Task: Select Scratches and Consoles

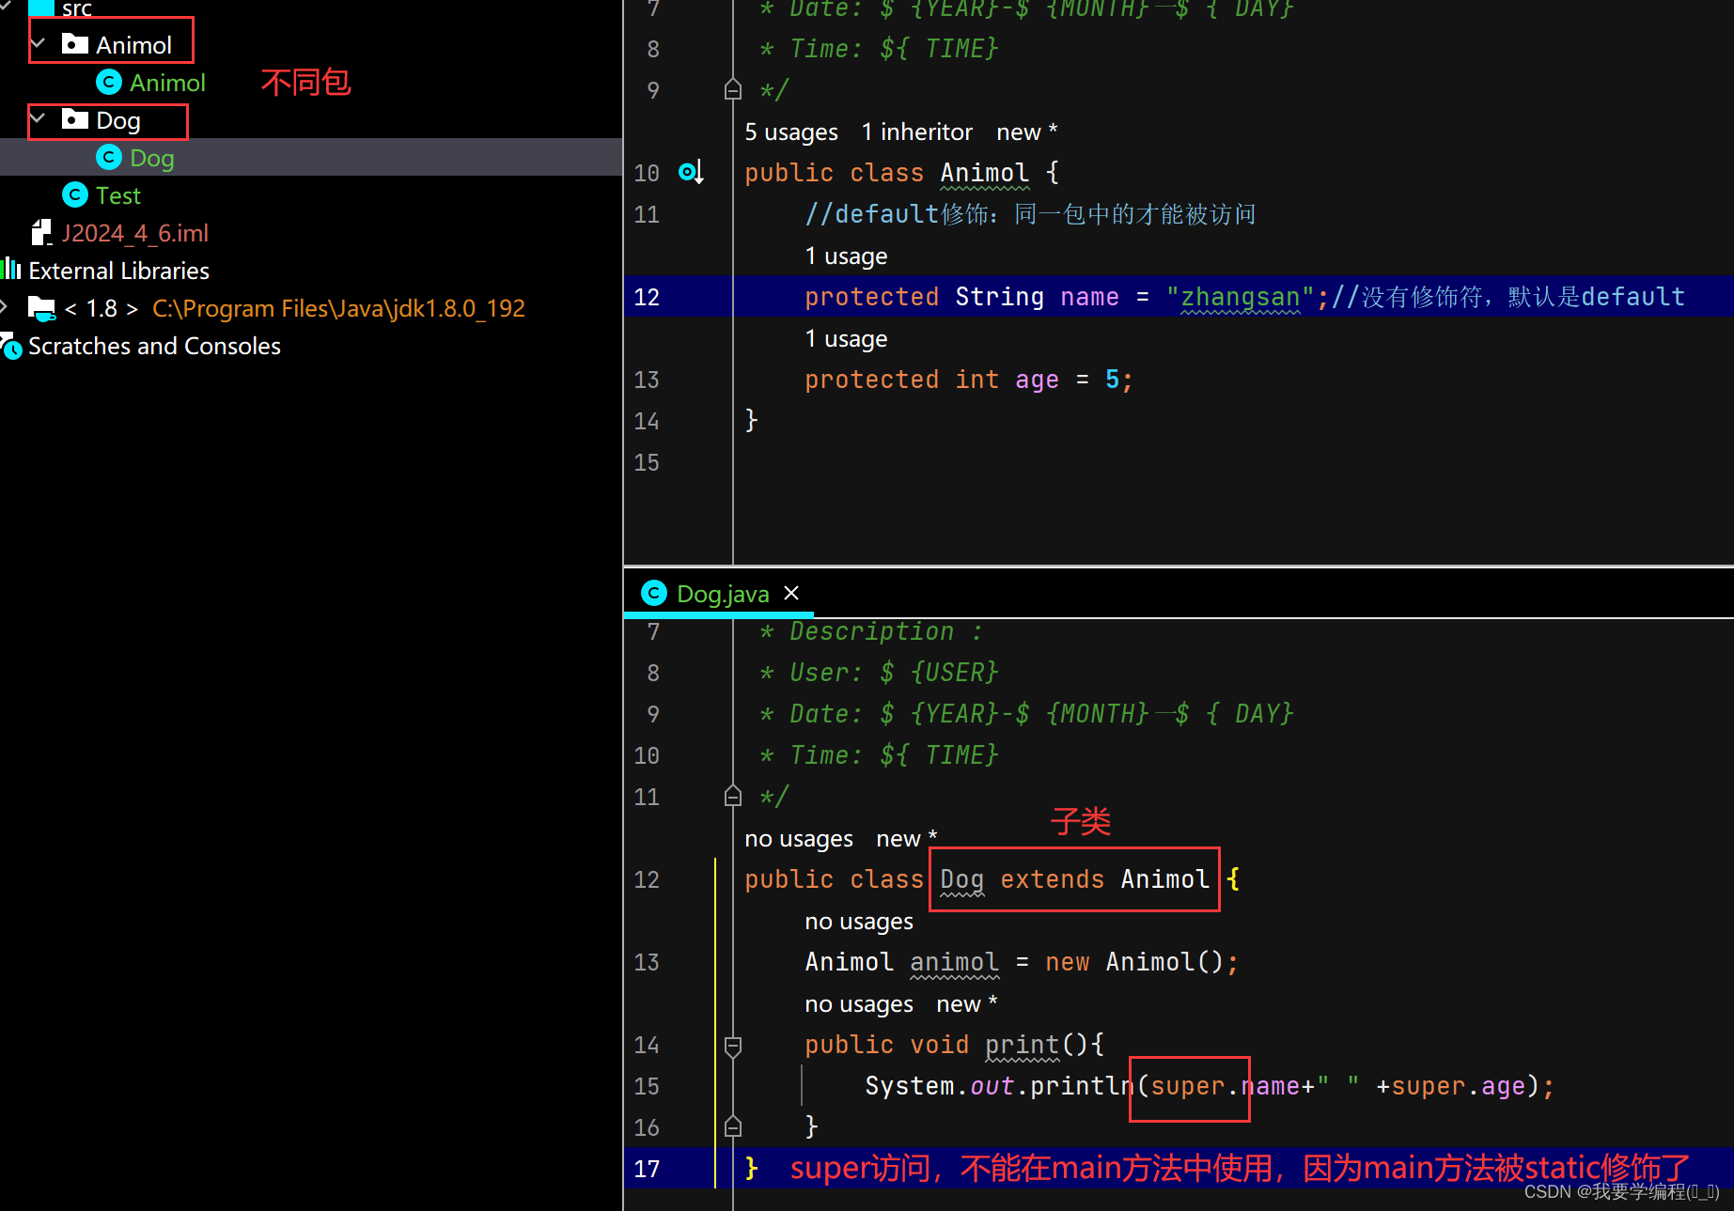Action: pos(154,346)
